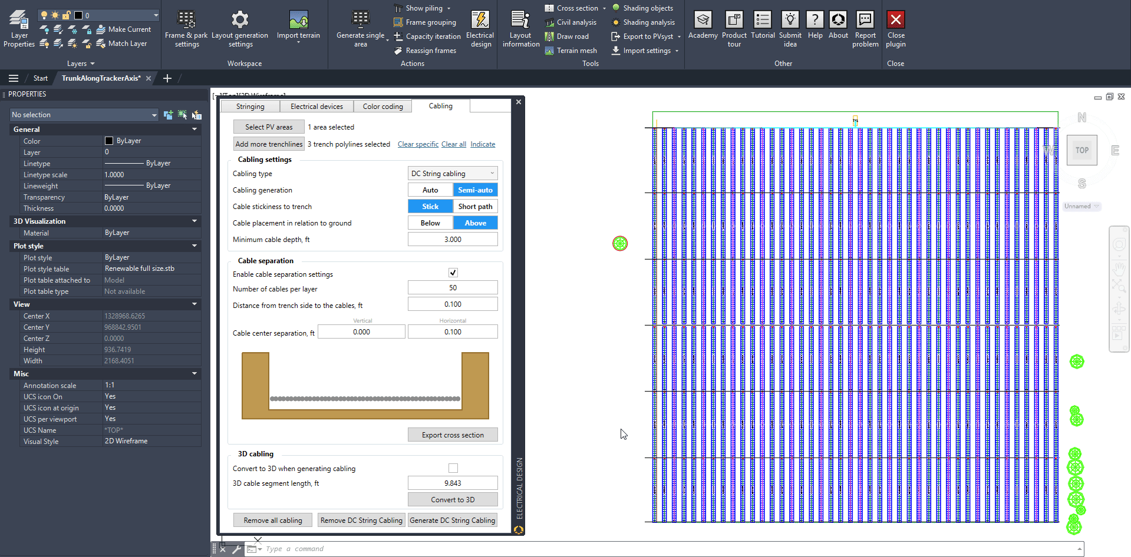The height and width of the screenshot is (557, 1131).
Task: Click Capacity iteration tool
Action: pyautogui.click(x=427, y=37)
